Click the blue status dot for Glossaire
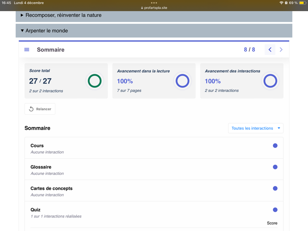The image size is (308, 231). (275, 167)
